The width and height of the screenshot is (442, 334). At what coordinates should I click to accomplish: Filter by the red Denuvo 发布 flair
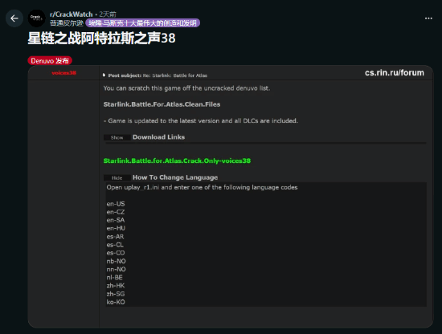click(50, 60)
